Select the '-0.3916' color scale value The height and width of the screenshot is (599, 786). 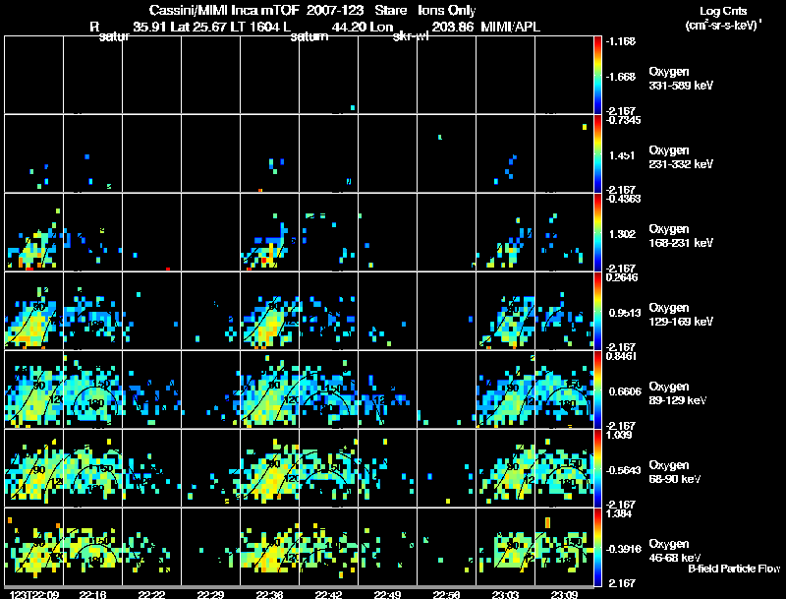(x=624, y=549)
